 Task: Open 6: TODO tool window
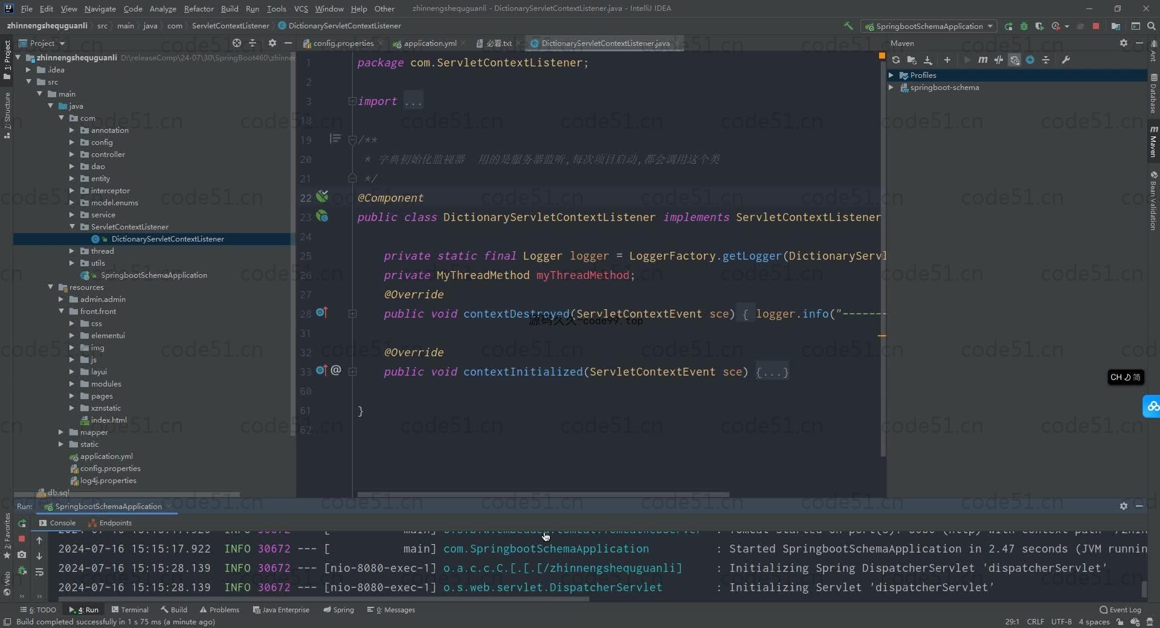click(x=38, y=609)
